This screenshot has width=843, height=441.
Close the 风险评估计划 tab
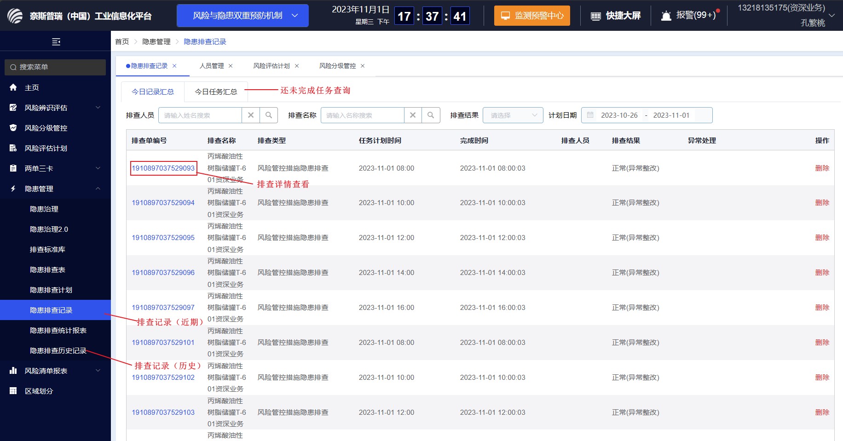(x=297, y=66)
